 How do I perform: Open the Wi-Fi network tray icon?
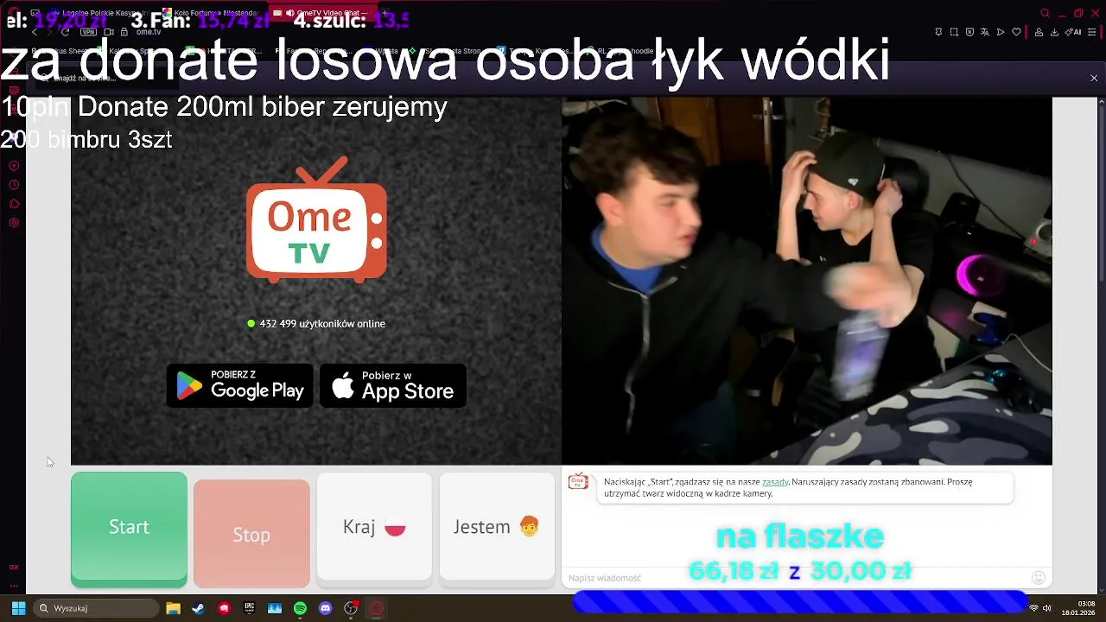pos(1033,608)
